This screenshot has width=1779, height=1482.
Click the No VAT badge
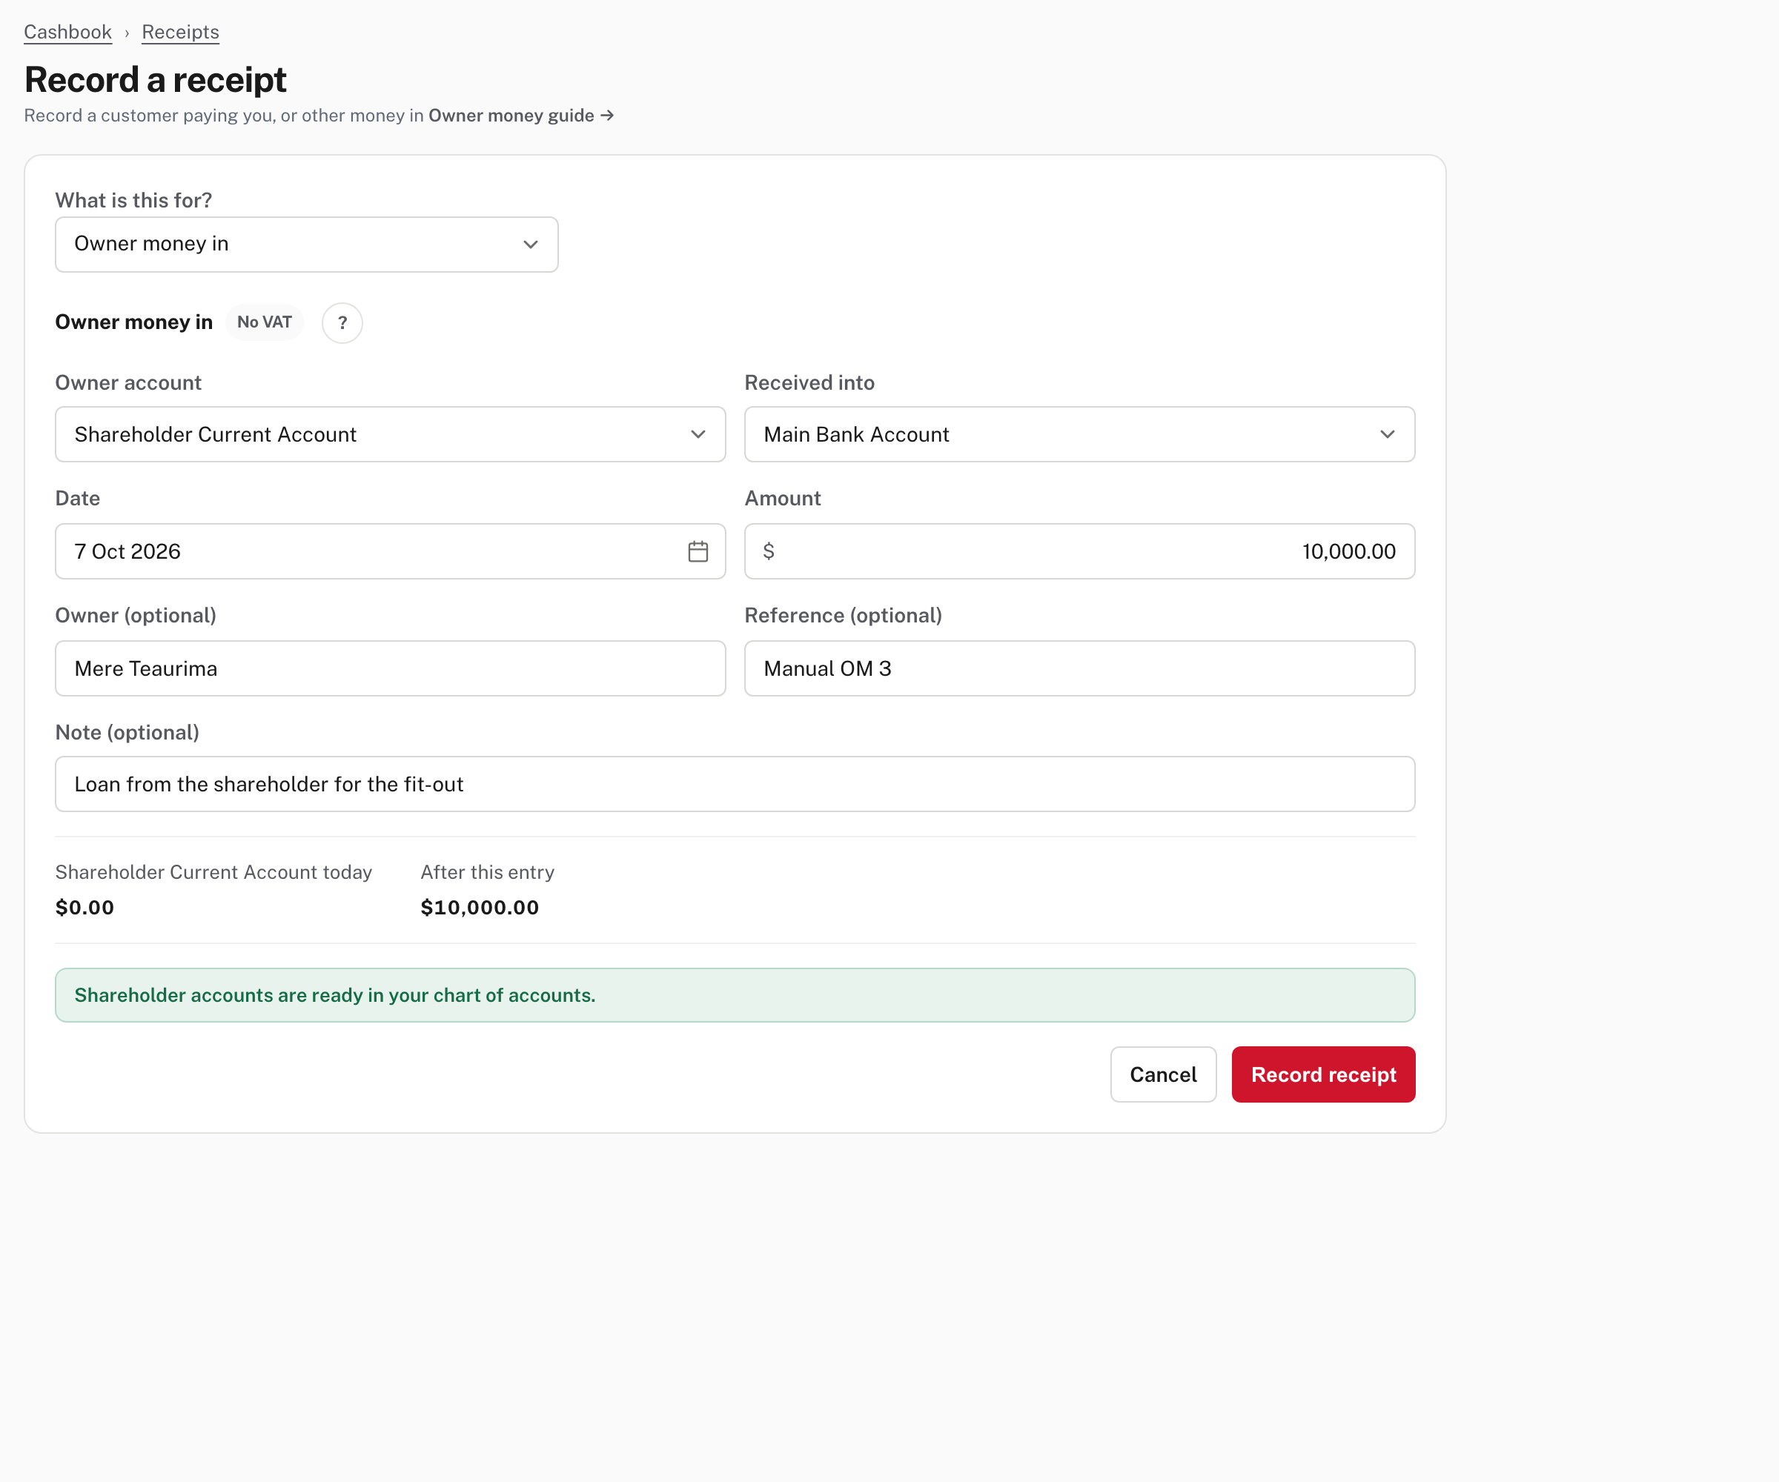(265, 322)
